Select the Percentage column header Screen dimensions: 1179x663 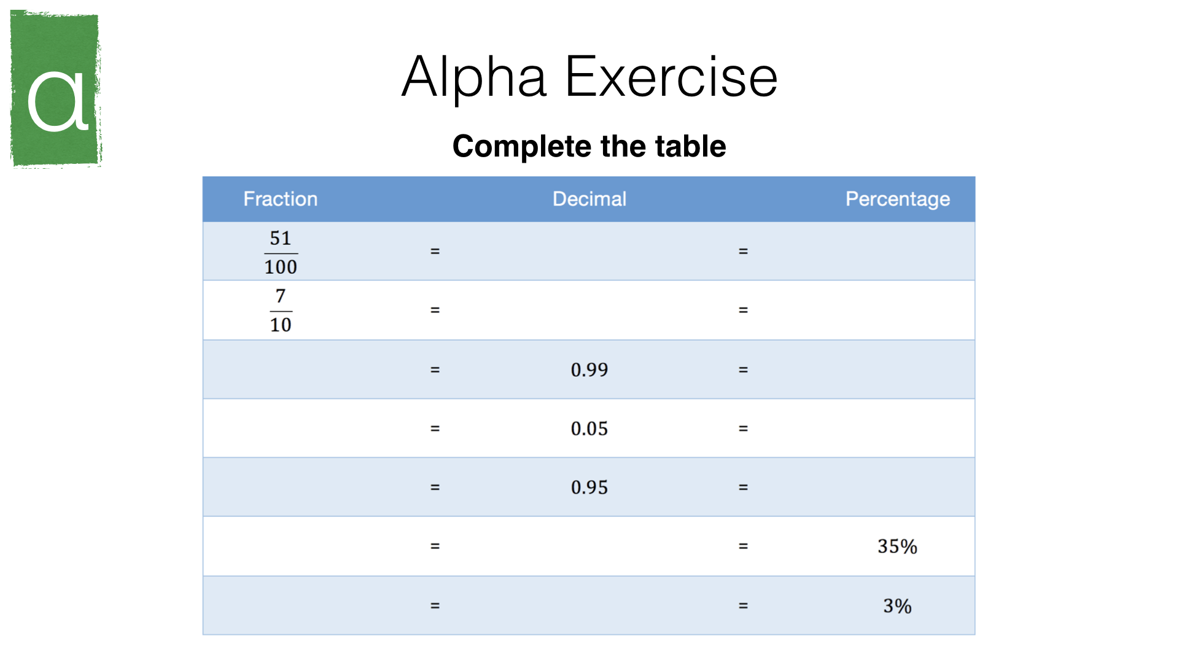point(898,199)
